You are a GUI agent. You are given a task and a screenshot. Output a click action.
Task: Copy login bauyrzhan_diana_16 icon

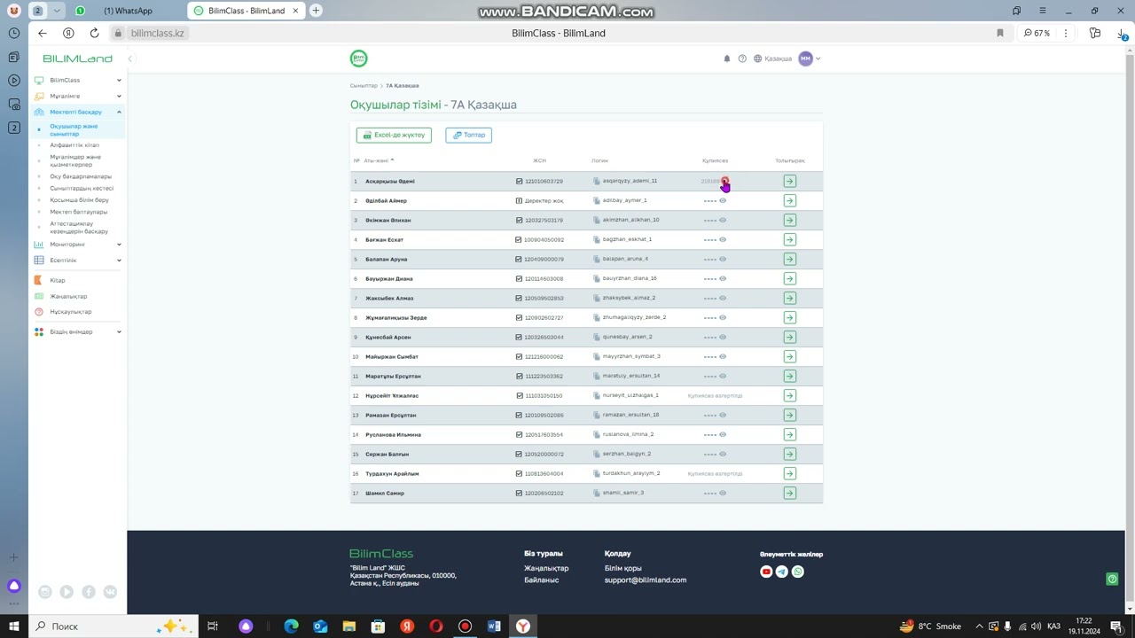(x=597, y=278)
